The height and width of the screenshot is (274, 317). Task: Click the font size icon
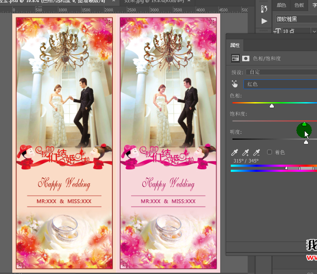tap(277, 31)
